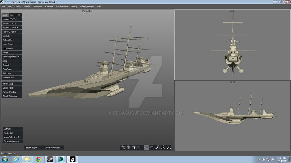Activate object selection mode icon
Viewport: 291px width, 163px height.
tap(140, 147)
